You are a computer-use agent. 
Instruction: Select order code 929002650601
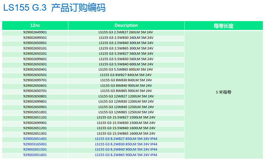tap(35, 86)
